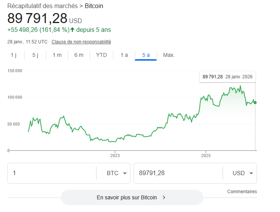Viewport: 280px width, 212px height.
Task: Click the Bitcoin breadcrumb title
Action: coord(94,6)
